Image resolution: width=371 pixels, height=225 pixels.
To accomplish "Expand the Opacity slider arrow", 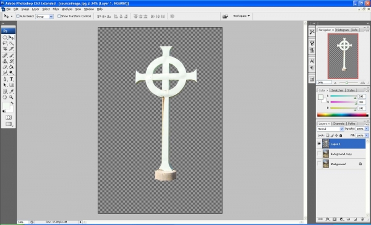I will click(367, 129).
